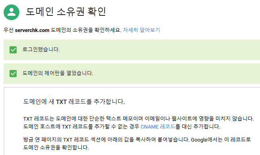Click the green account avatar icon
Screen dimensions: 260x155
11,12
